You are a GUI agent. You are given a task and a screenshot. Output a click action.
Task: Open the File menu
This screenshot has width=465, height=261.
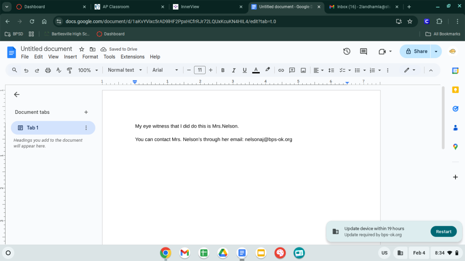(25, 57)
